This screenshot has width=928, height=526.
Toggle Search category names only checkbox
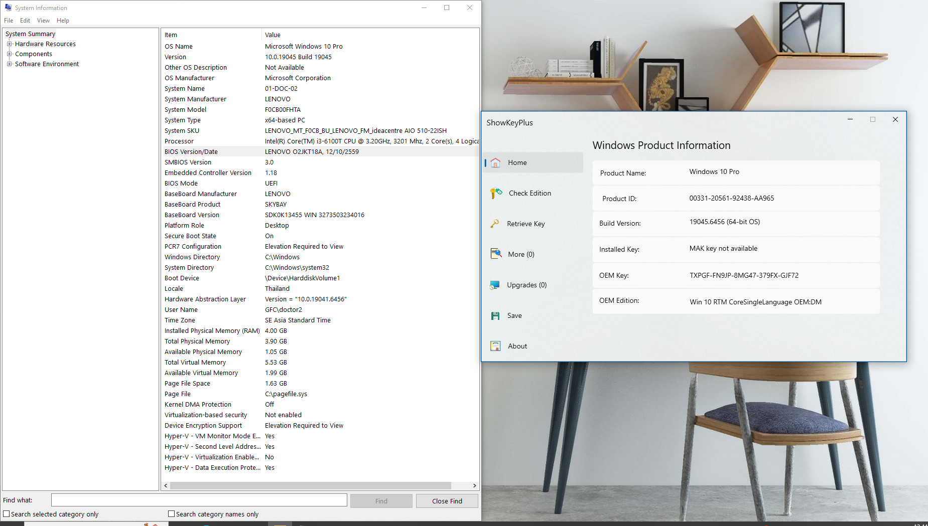[x=172, y=514]
